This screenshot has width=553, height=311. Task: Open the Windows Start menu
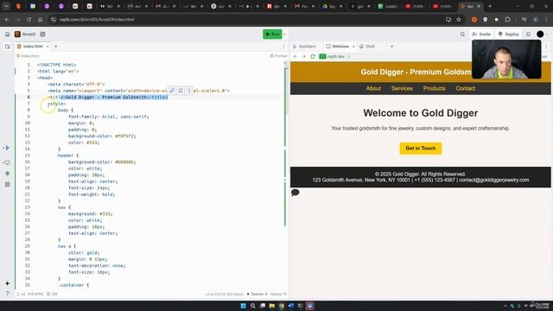(243, 306)
